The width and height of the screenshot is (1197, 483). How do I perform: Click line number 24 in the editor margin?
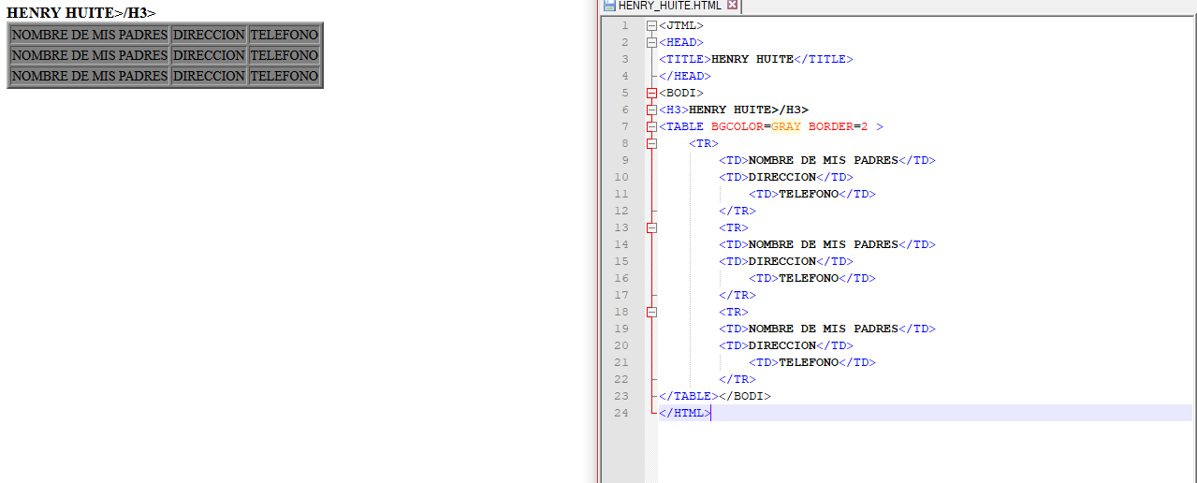[622, 413]
